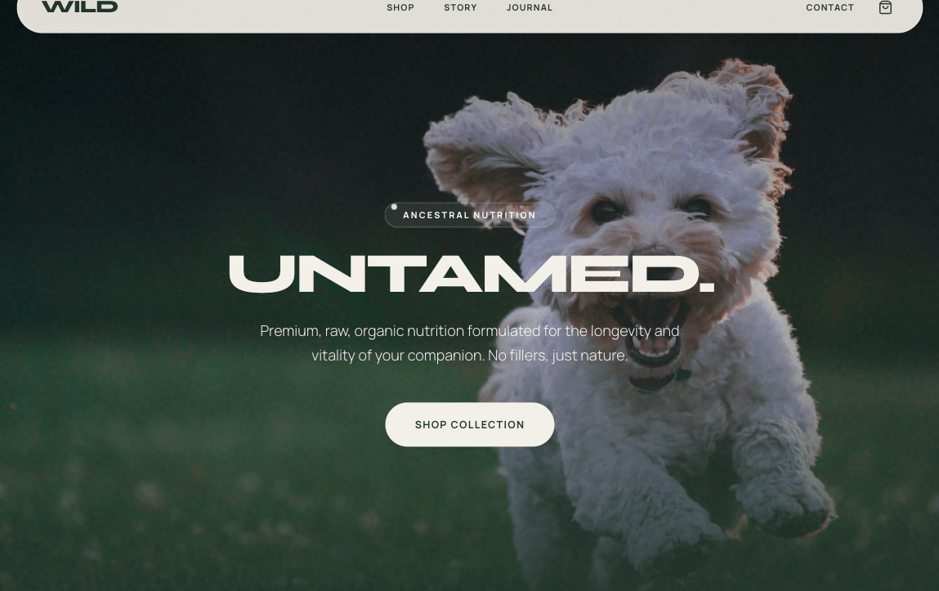The width and height of the screenshot is (939, 591).
Task: Click the dog's green collar
Action: click(659, 380)
